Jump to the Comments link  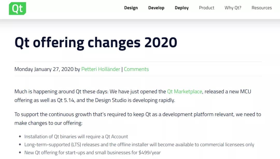(x=136, y=69)
